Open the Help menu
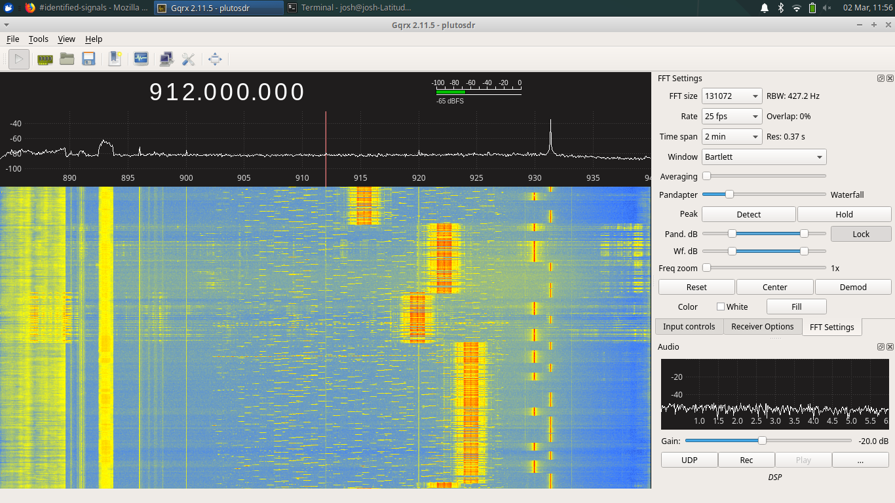The height and width of the screenshot is (503, 895). pos(94,39)
